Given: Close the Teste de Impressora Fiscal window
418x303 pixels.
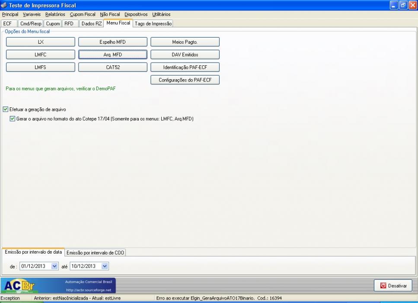Looking at the screenshot, I should [412, 5].
